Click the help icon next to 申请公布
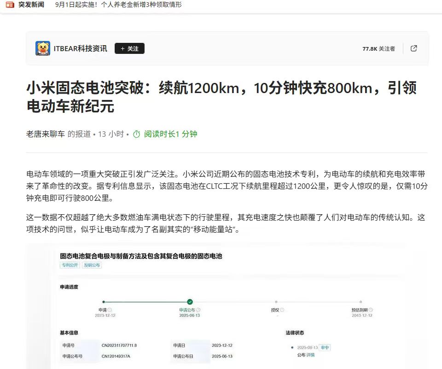 198,310
